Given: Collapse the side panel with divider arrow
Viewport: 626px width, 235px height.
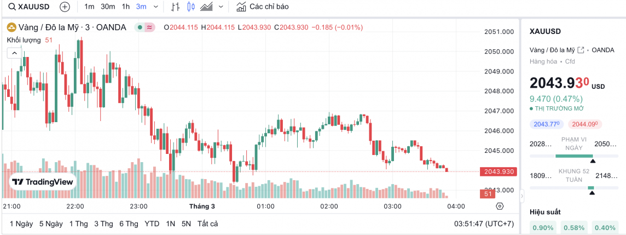Looking at the screenshot, I should [x=521, y=195].
